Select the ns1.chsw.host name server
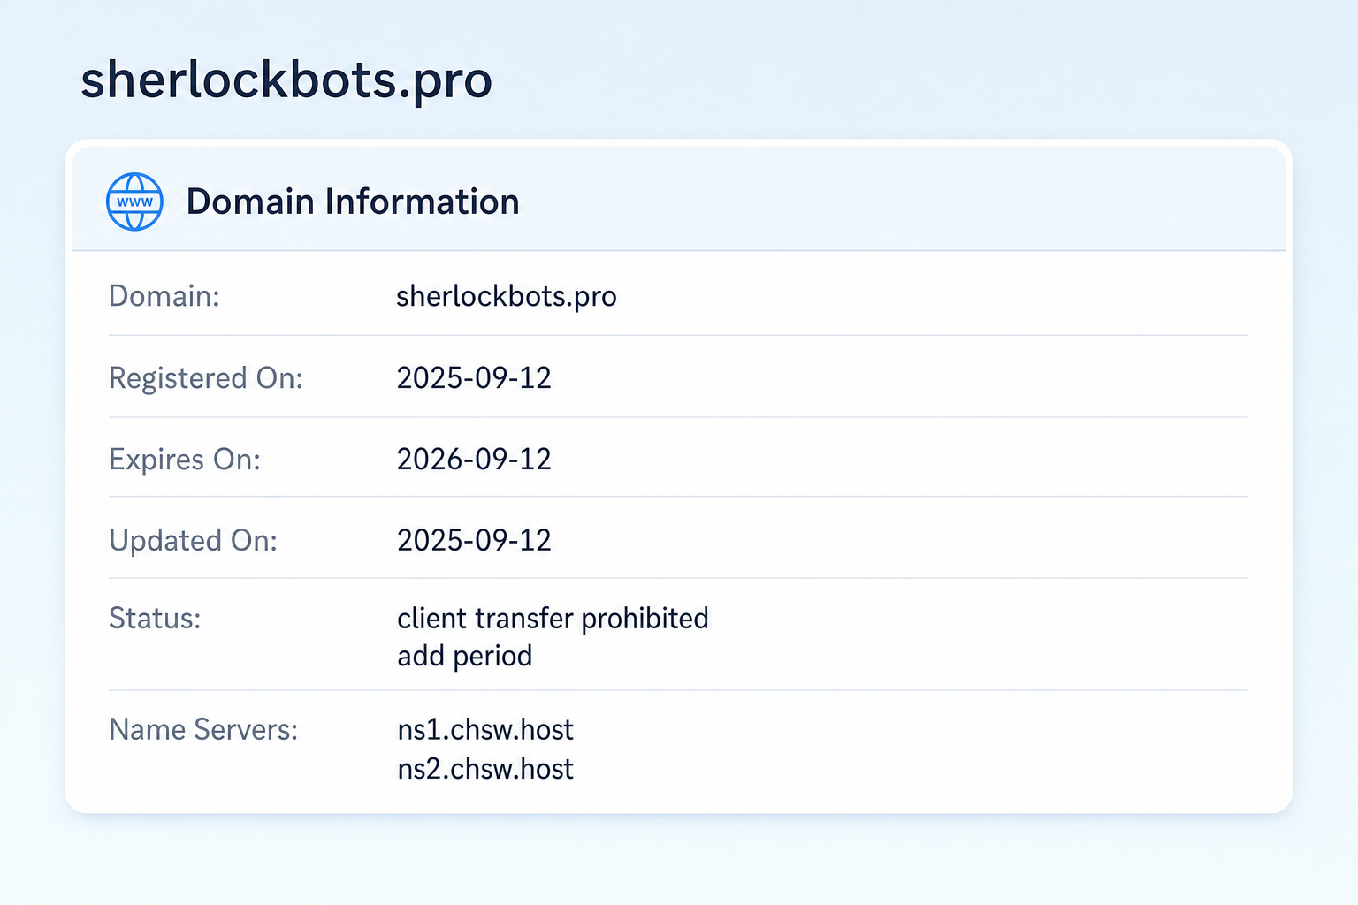1358x905 pixels. (x=485, y=729)
